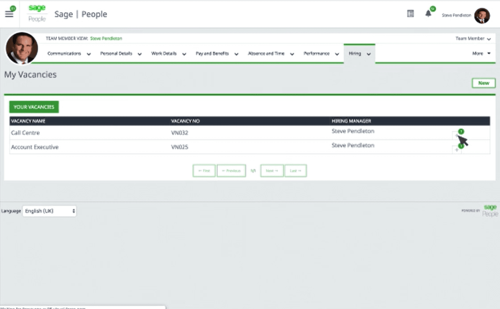The image size is (500, 309).
Task: Go to the Next page of vacancies
Action: click(x=272, y=171)
